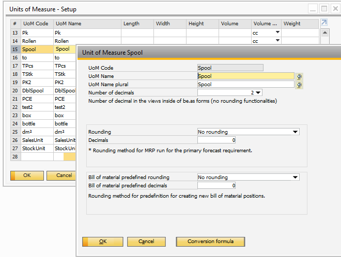Open the Number of decimals dropdown

click(x=258, y=93)
